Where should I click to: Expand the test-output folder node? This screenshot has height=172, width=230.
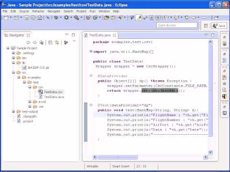(x=13, y=111)
